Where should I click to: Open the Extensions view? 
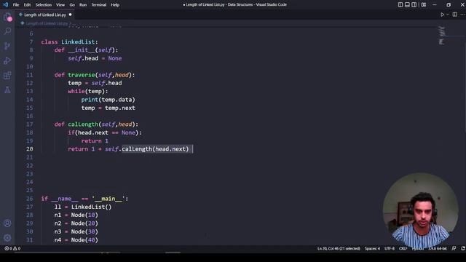7,75
